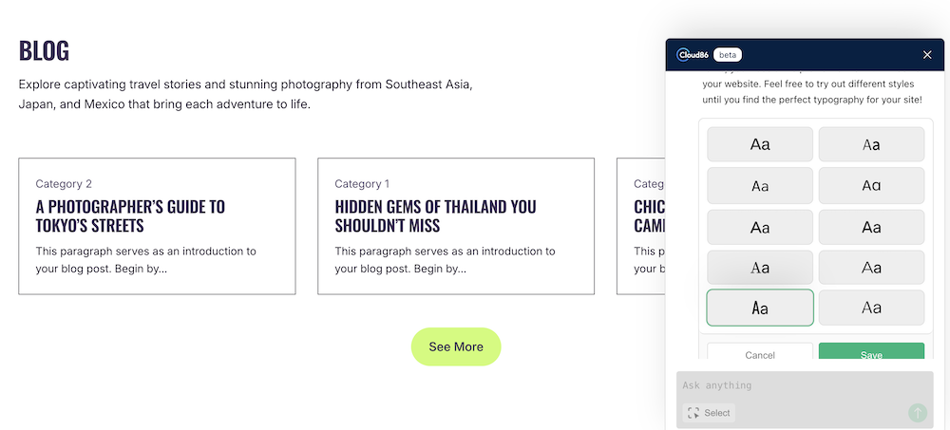This screenshot has width=950, height=430.
Task: Choose the fourth-row left serif font option
Action: point(760,268)
